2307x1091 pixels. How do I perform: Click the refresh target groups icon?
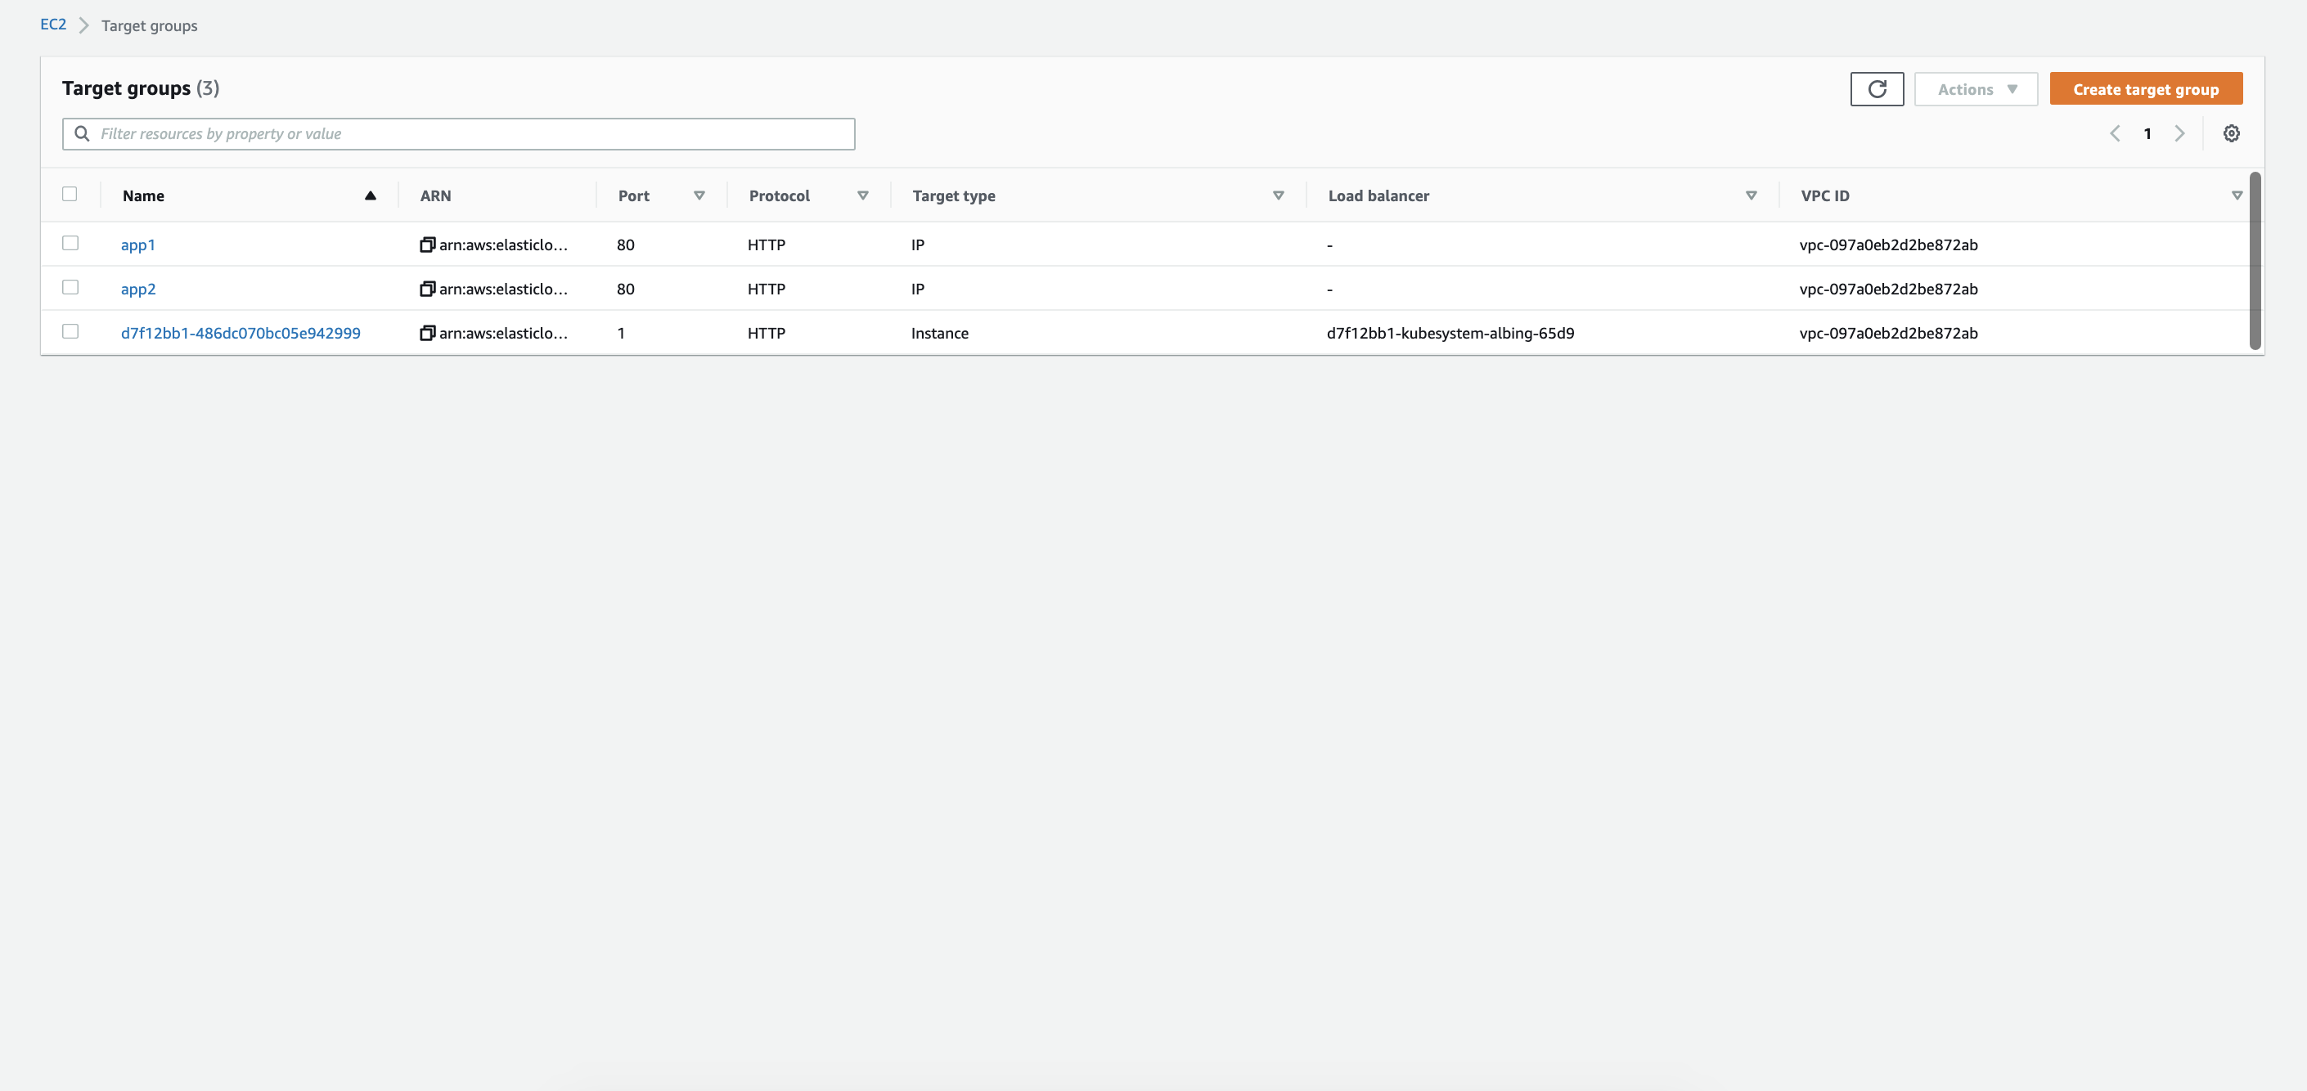click(x=1876, y=88)
